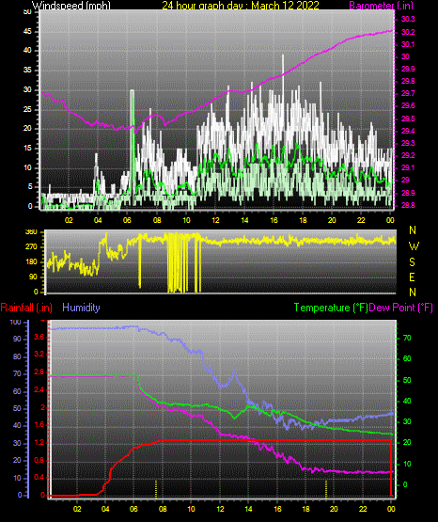Click the "29.1" barometer scale value

click(408, 167)
